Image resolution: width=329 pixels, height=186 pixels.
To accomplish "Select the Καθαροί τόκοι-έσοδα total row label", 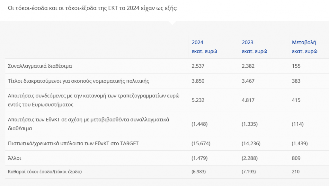I will click(x=45, y=172).
